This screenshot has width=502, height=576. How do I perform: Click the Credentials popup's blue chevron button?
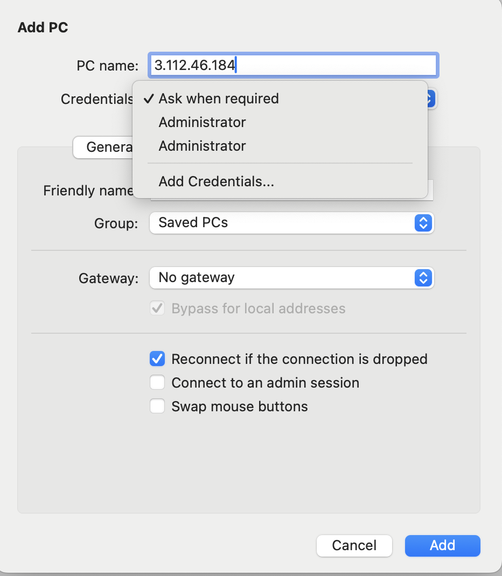click(x=431, y=99)
